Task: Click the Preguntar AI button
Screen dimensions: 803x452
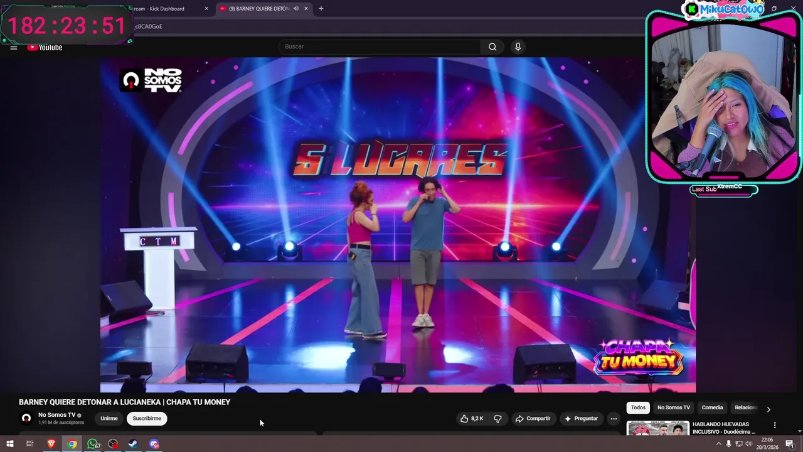Action: (x=581, y=418)
